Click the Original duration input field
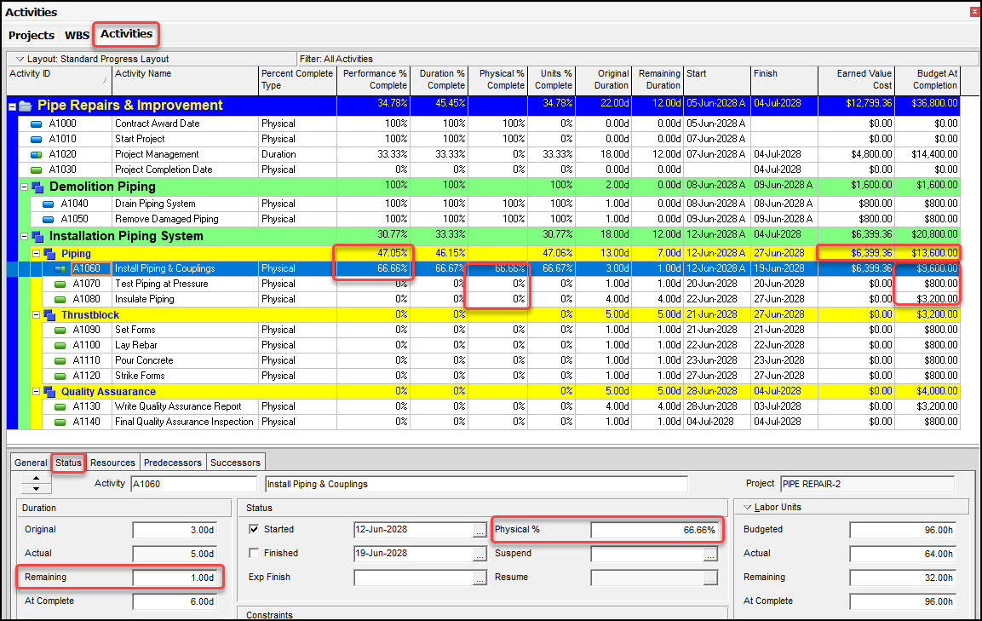 (x=175, y=530)
